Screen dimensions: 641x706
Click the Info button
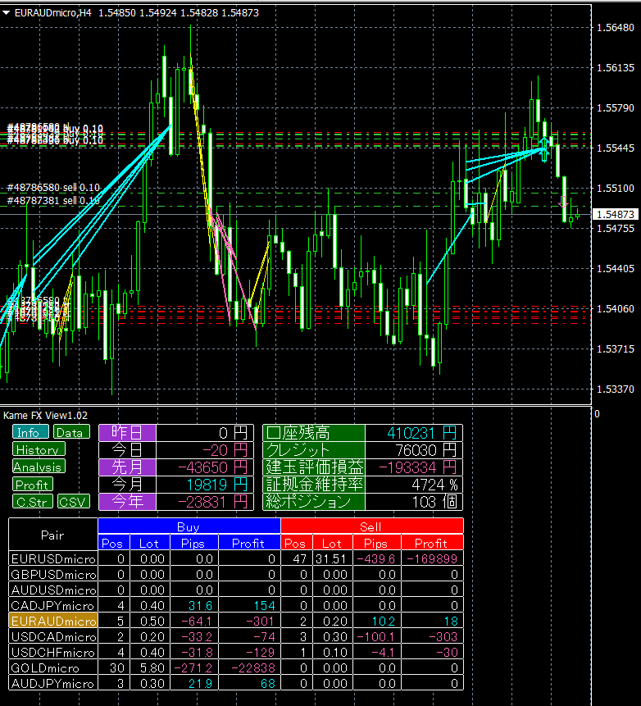pos(30,432)
